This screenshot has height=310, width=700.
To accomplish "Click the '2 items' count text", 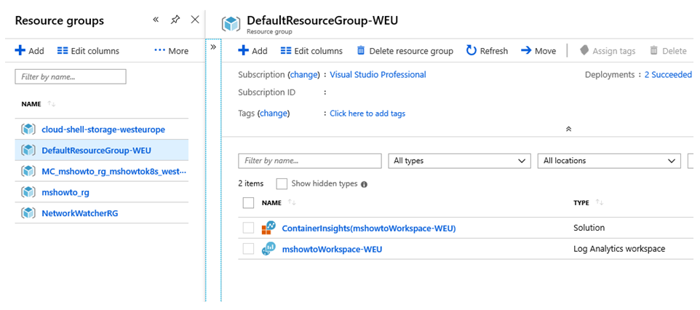I will tap(251, 183).
